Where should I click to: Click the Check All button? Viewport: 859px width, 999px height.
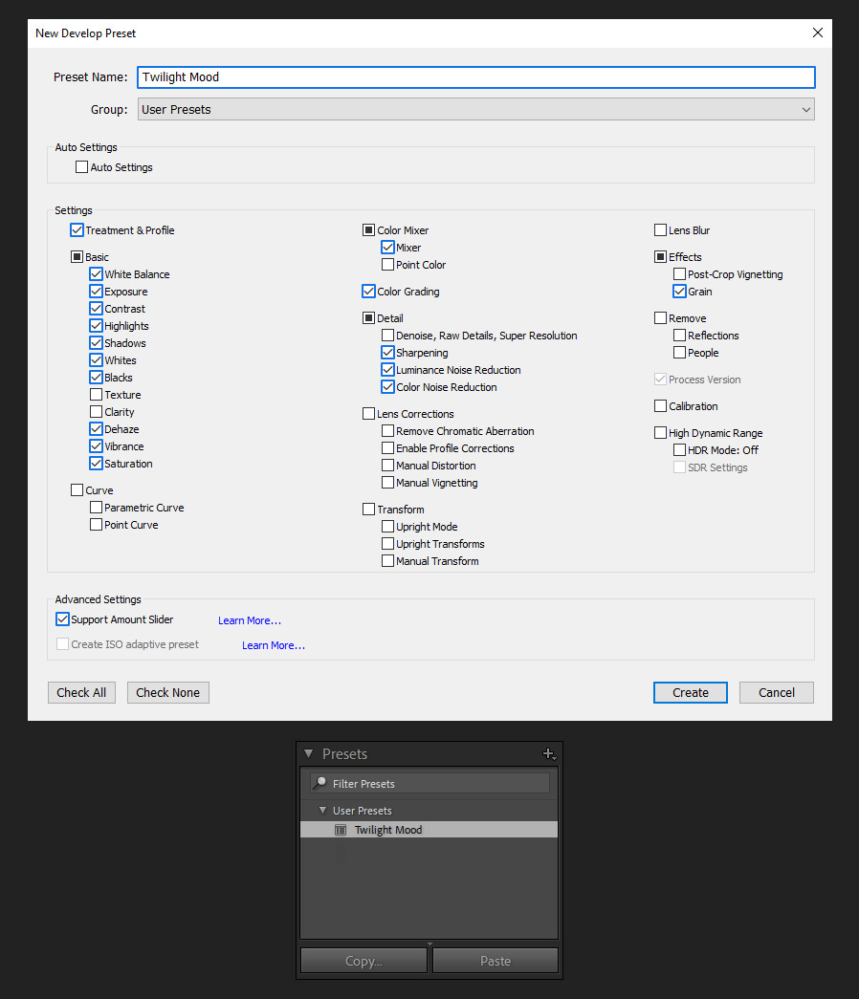pyautogui.click(x=81, y=692)
